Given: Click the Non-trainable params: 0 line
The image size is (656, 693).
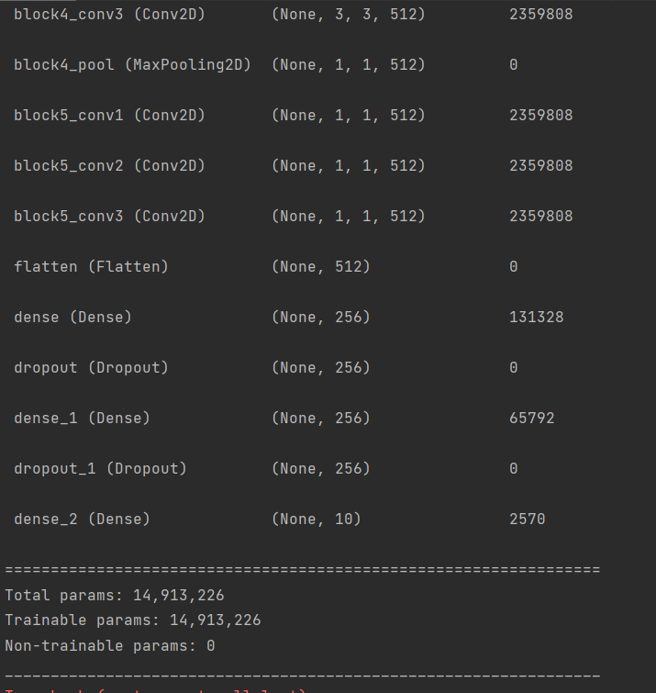Looking at the screenshot, I should pyautogui.click(x=110, y=646).
